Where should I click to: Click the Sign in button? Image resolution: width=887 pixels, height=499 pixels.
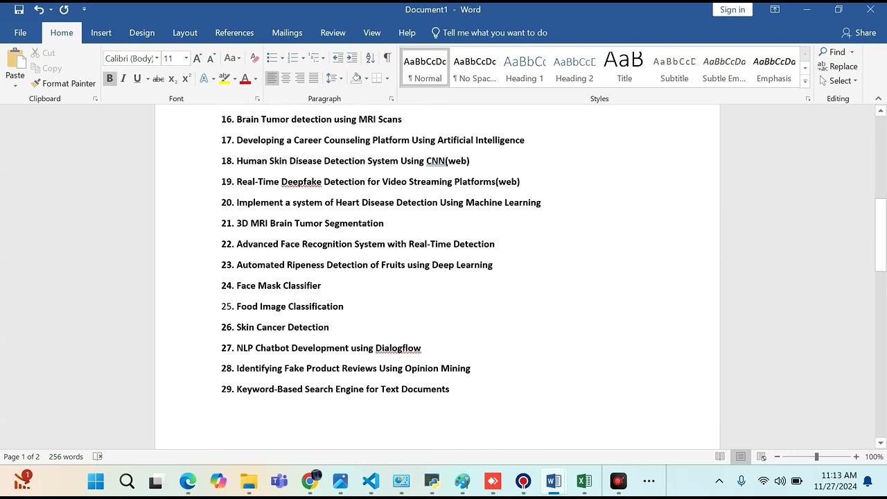pyautogui.click(x=732, y=10)
